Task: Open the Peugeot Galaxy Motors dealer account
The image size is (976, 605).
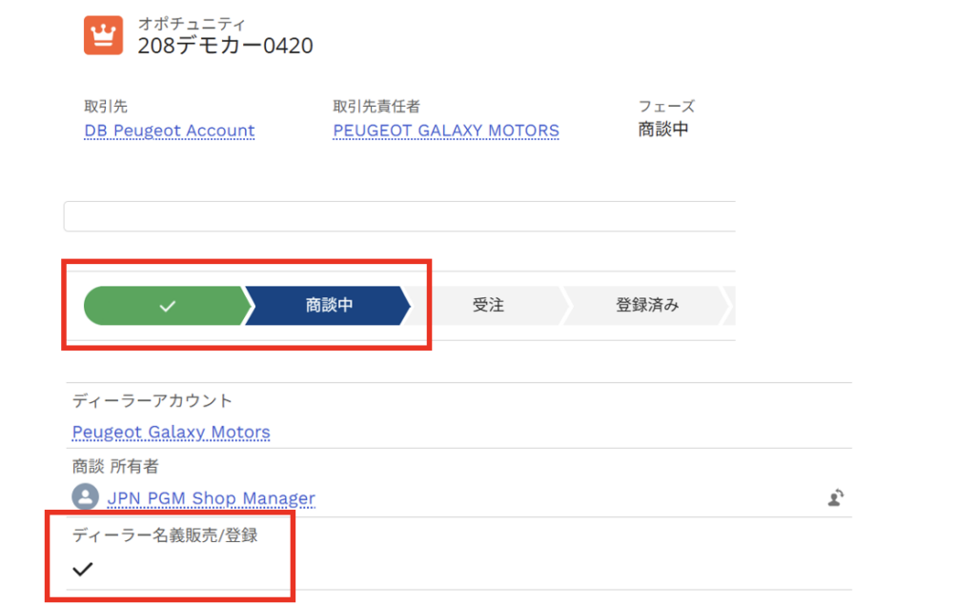Action: 172,432
